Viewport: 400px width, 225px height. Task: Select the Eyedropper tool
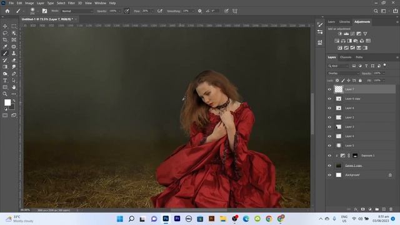(5, 47)
